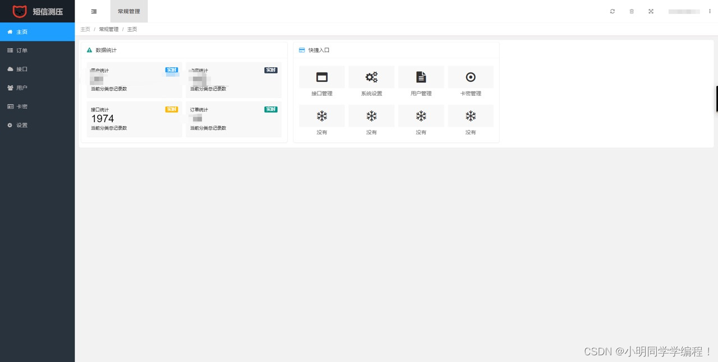This screenshot has height=362, width=718.
Task: Click the 订单统计 card title
Action: click(199, 110)
